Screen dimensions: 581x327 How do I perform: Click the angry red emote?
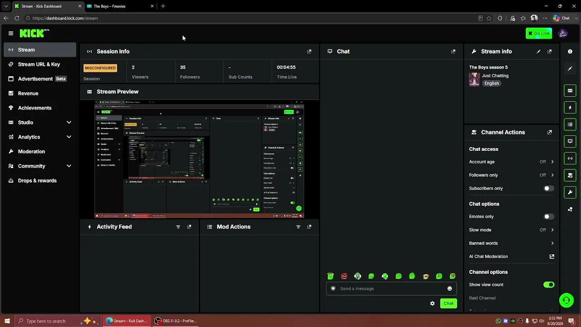click(x=344, y=276)
